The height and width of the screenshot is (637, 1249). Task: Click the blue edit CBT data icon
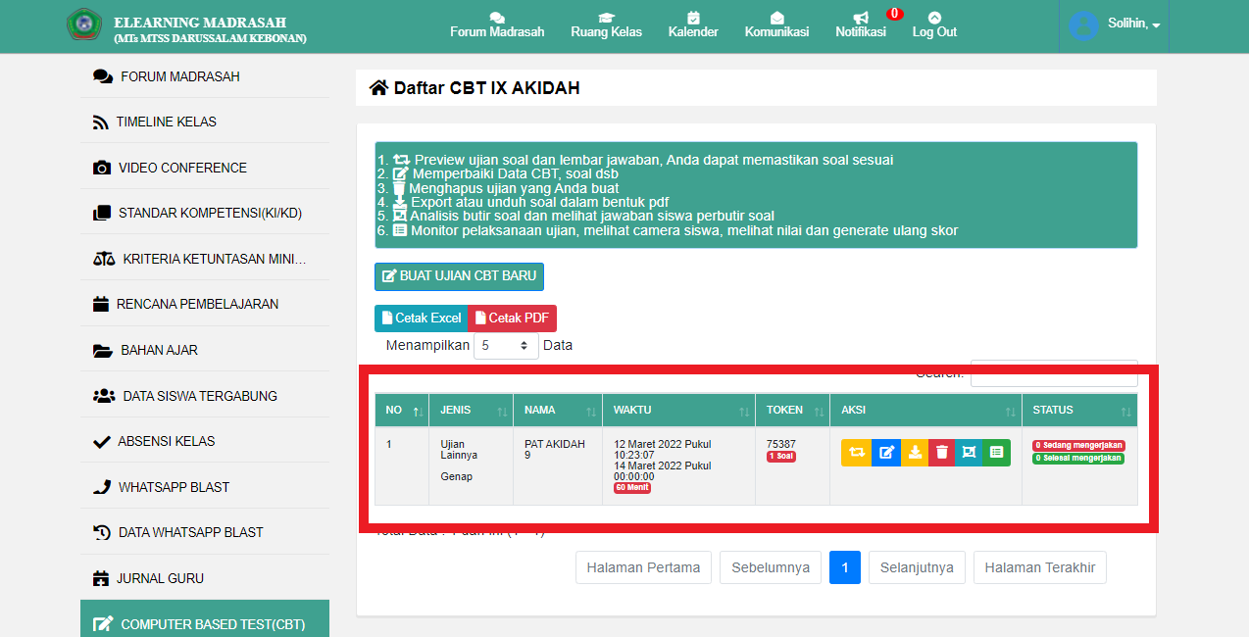[x=886, y=452]
